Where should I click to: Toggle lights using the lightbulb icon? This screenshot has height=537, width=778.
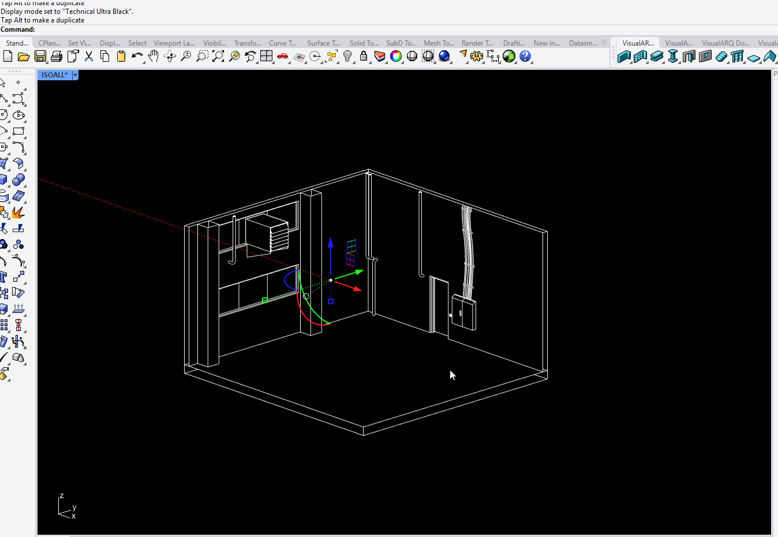click(346, 56)
